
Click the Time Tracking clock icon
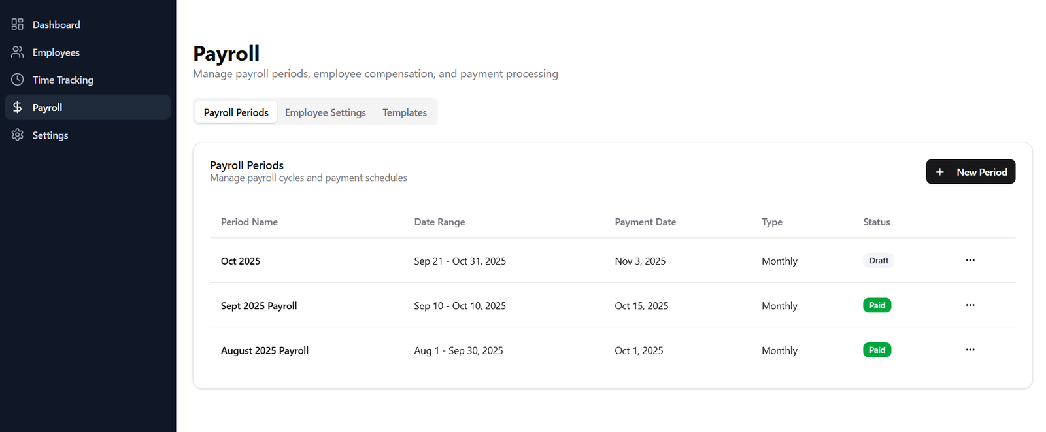pyautogui.click(x=18, y=80)
